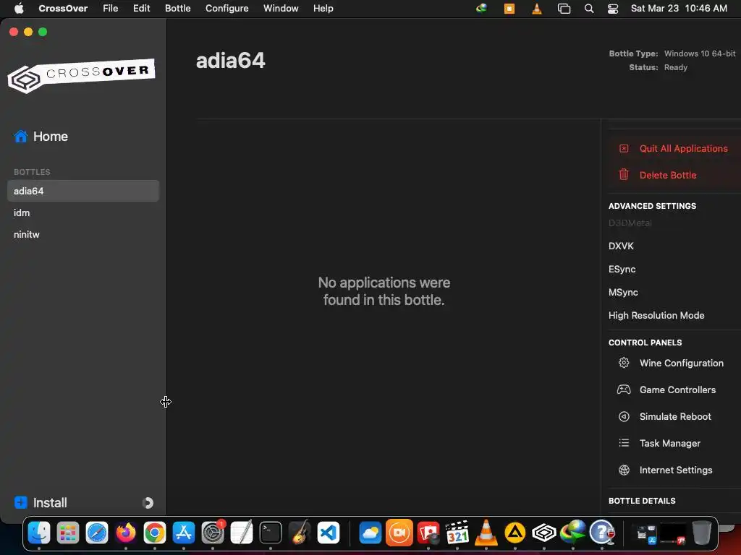
Task: Open the Window menu
Action: point(281,9)
